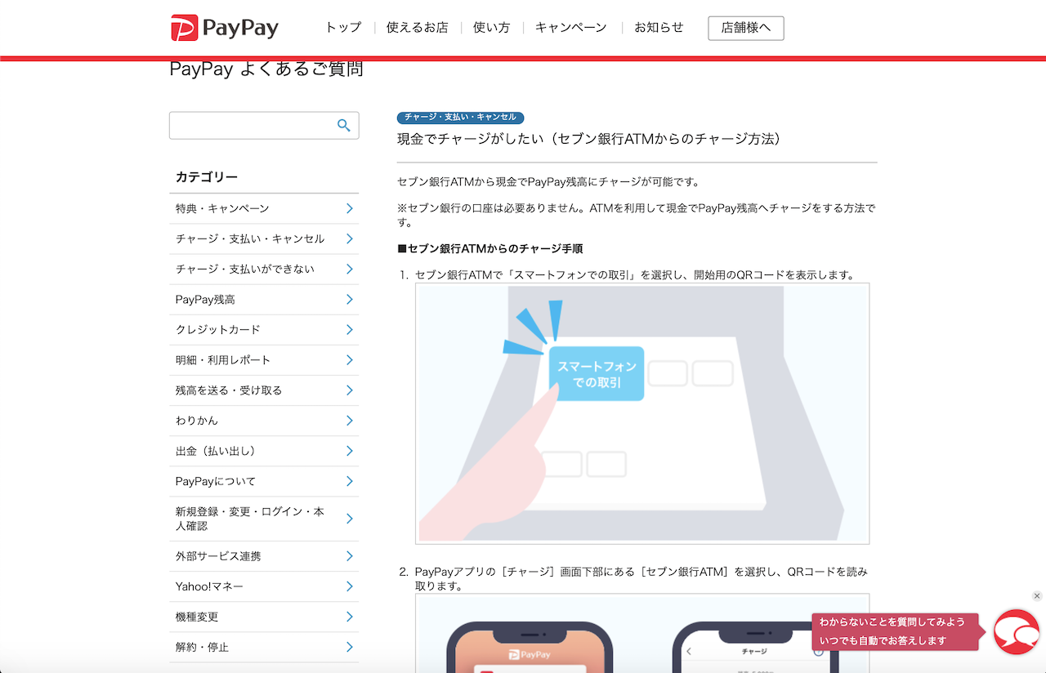Close the chat help popup
The height and width of the screenshot is (673, 1046).
coord(1037,596)
